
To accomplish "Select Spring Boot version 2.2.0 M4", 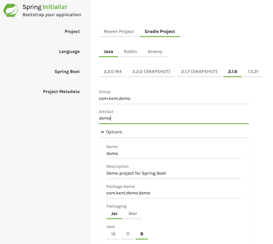I will coord(112,71).
